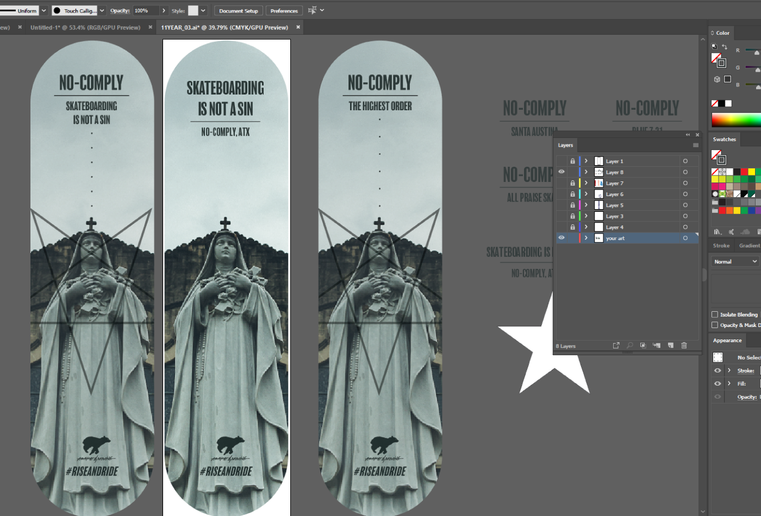Click Locate Object magnifier icon
761x516 pixels.
629,345
